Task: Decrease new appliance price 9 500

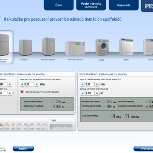Action: pyautogui.click(x=82, y=93)
